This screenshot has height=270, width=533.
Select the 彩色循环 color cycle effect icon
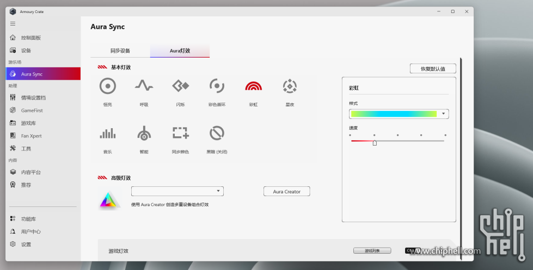[x=217, y=86]
